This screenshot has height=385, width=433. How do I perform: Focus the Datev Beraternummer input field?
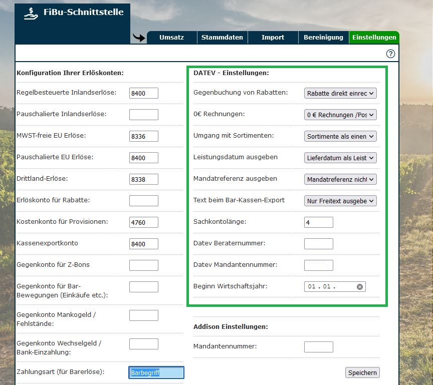318,244
